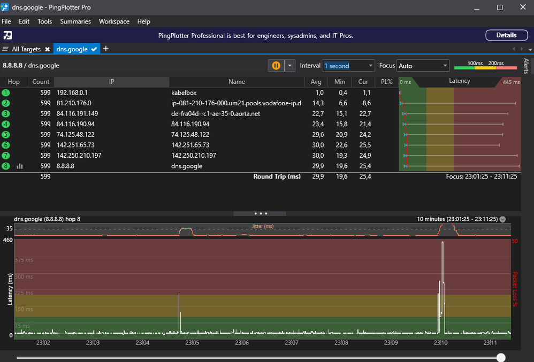The width and height of the screenshot is (534, 362).
Task: Open the Summaries menu
Action: pos(75,21)
